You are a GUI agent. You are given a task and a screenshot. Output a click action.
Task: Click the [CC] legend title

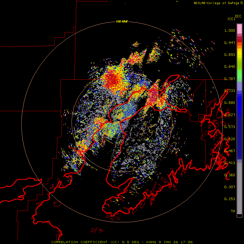point(232,19)
